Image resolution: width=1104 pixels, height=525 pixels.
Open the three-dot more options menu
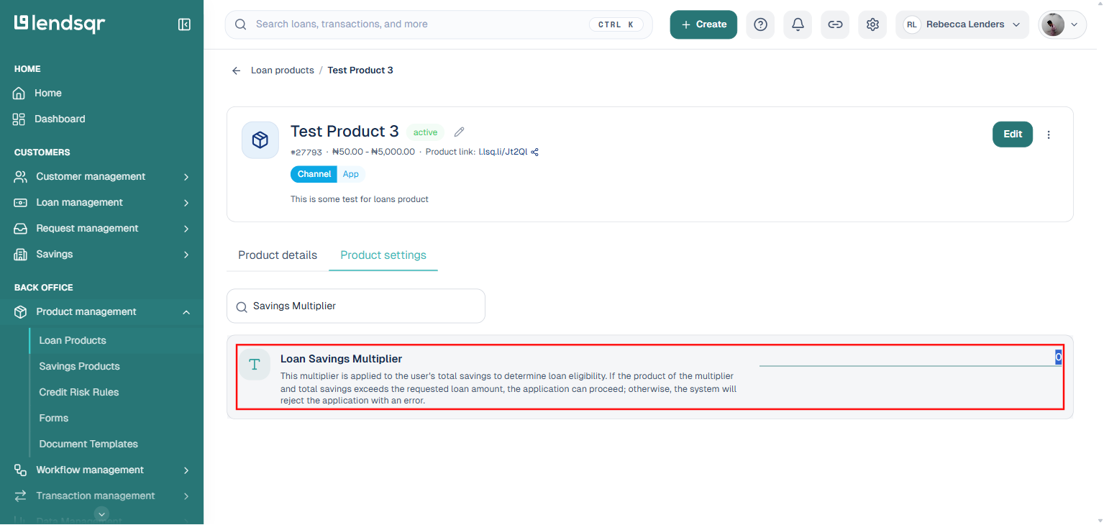pyautogui.click(x=1049, y=134)
